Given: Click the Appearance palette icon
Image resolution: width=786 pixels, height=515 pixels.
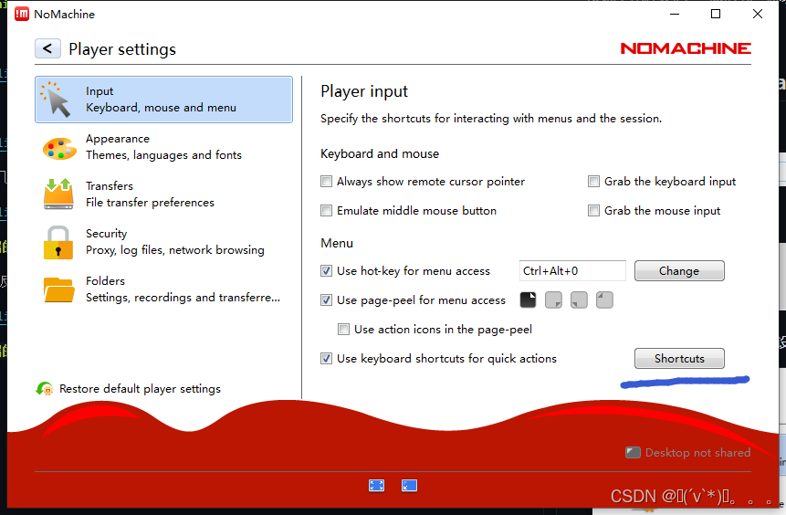Looking at the screenshot, I should pyautogui.click(x=59, y=149).
